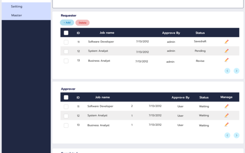
Task: Tick checkbox for Approver Business Analyst row
Action: point(66,126)
